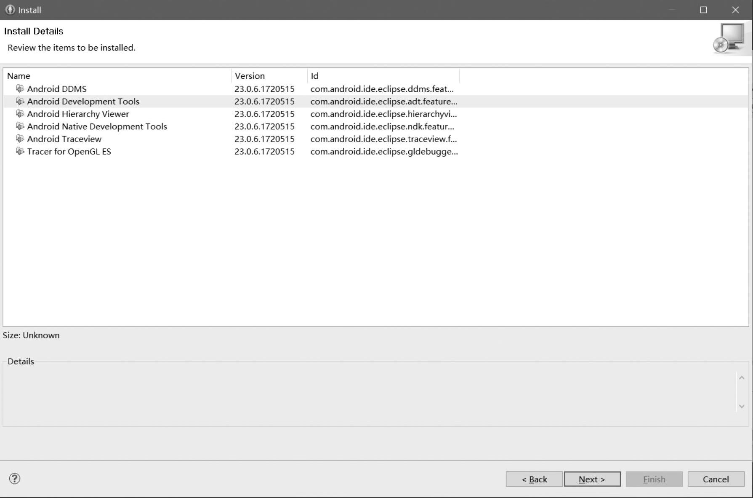Image resolution: width=753 pixels, height=498 pixels.
Task: Cancel the installation
Action: click(x=716, y=479)
